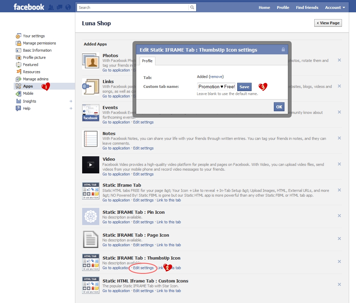Remove the Custom Icons app with X

(340, 285)
